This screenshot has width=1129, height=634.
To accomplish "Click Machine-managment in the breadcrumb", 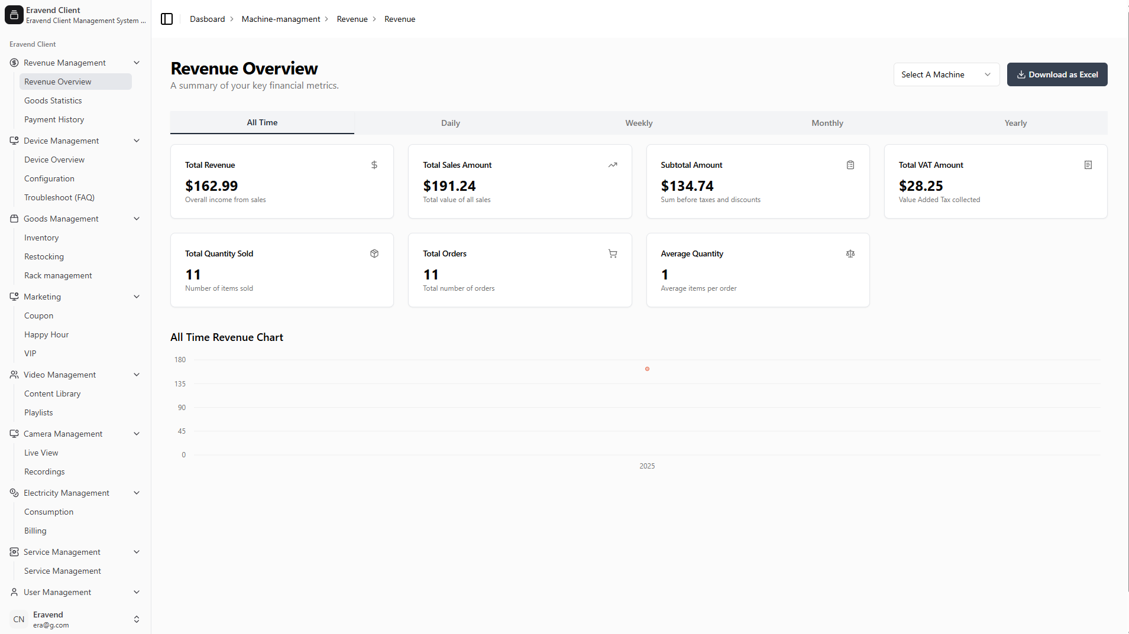I will 281,19.
